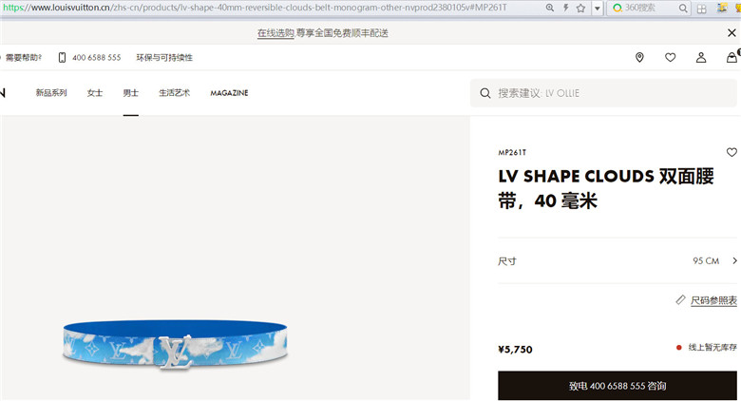Open the 女士 menu
Image resolution: width=741 pixels, height=401 pixels.
(x=94, y=93)
